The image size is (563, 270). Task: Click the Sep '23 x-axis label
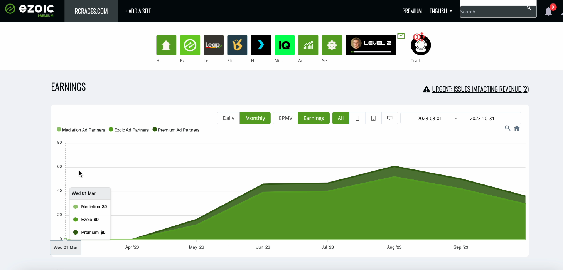(461, 247)
